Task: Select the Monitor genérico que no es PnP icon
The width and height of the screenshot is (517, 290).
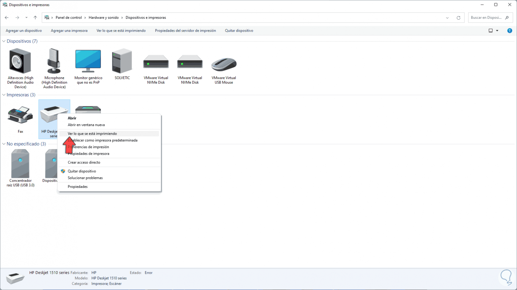Action: point(88,61)
